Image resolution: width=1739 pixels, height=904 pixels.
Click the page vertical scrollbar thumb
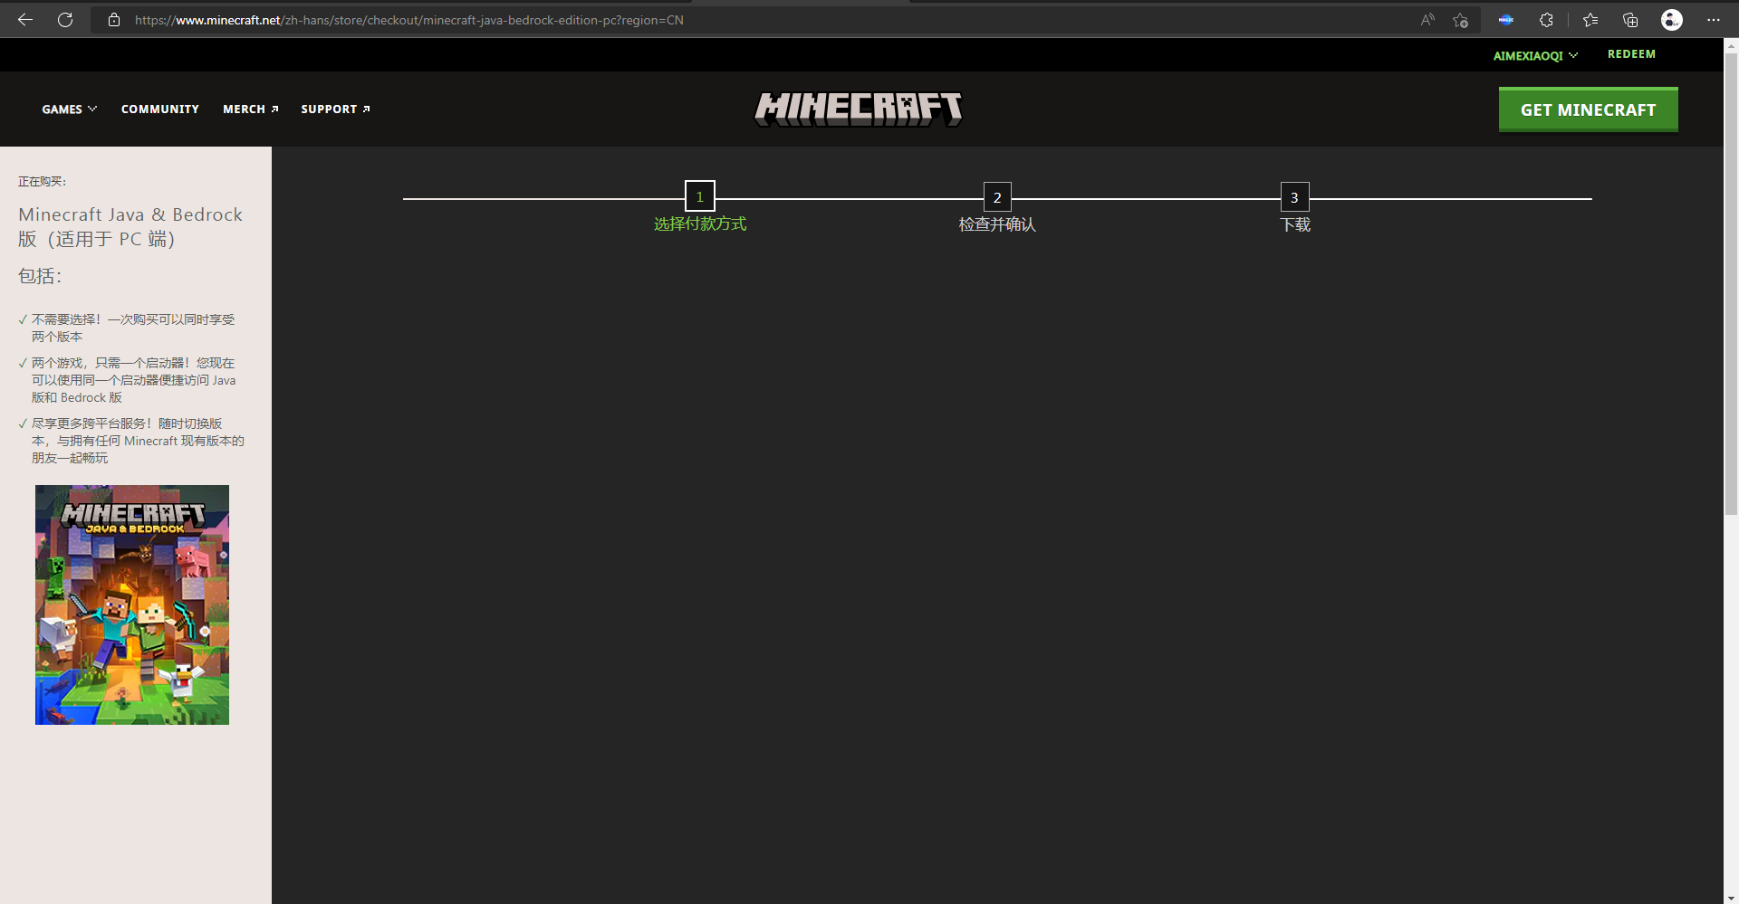(x=1731, y=284)
